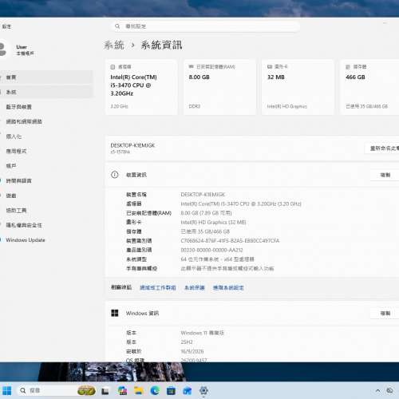This screenshot has height=399, width=399.
Task: Open 個人化 settings
Action: coord(45,136)
